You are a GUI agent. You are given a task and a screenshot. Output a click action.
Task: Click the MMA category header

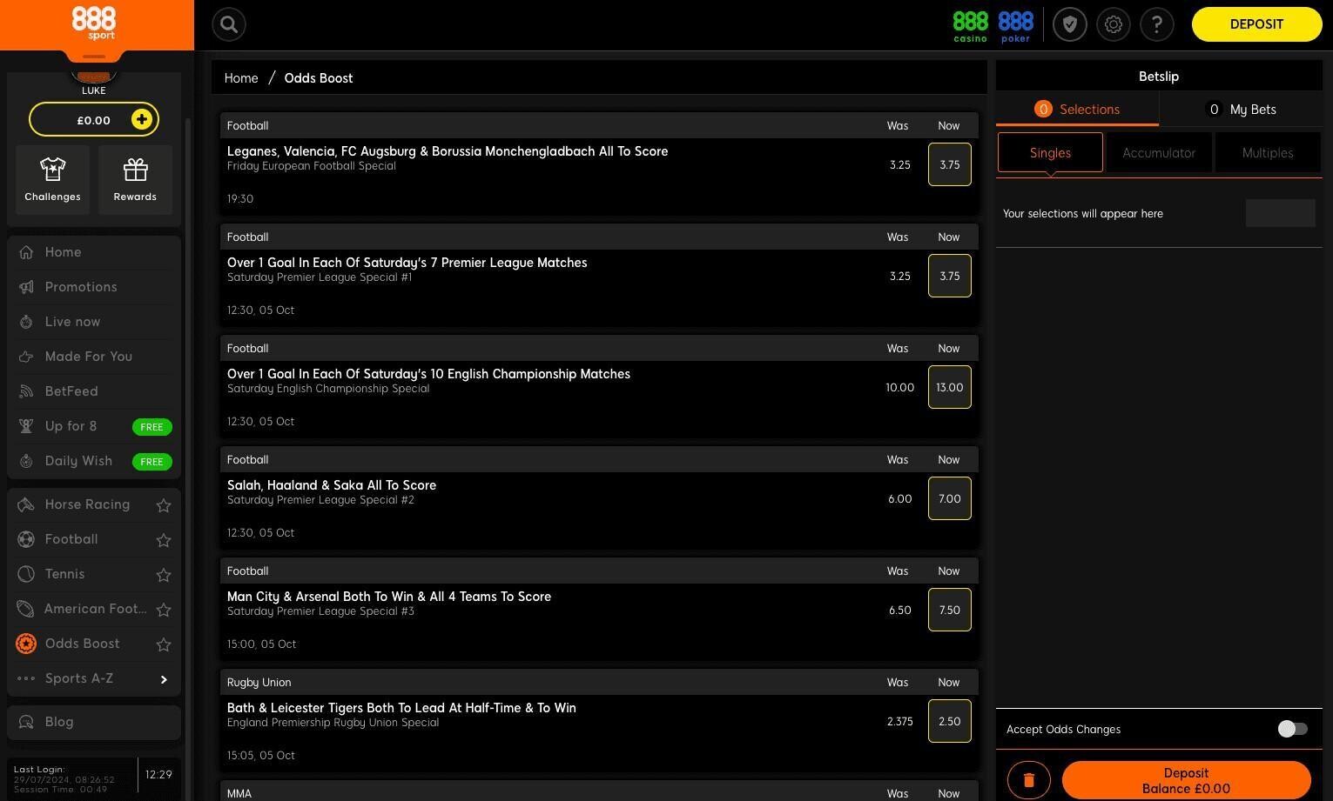click(599, 791)
